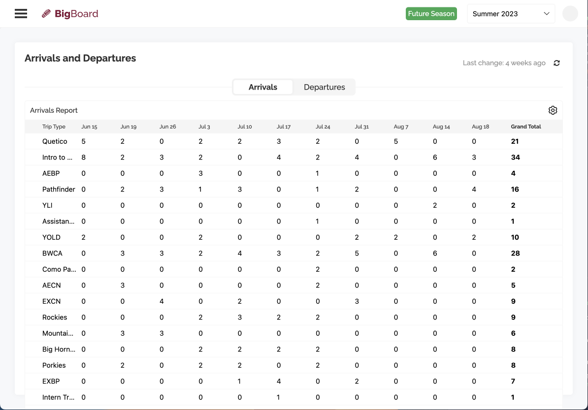Click the season selector chevron
The width and height of the screenshot is (588, 410).
(x=547, y=14)
